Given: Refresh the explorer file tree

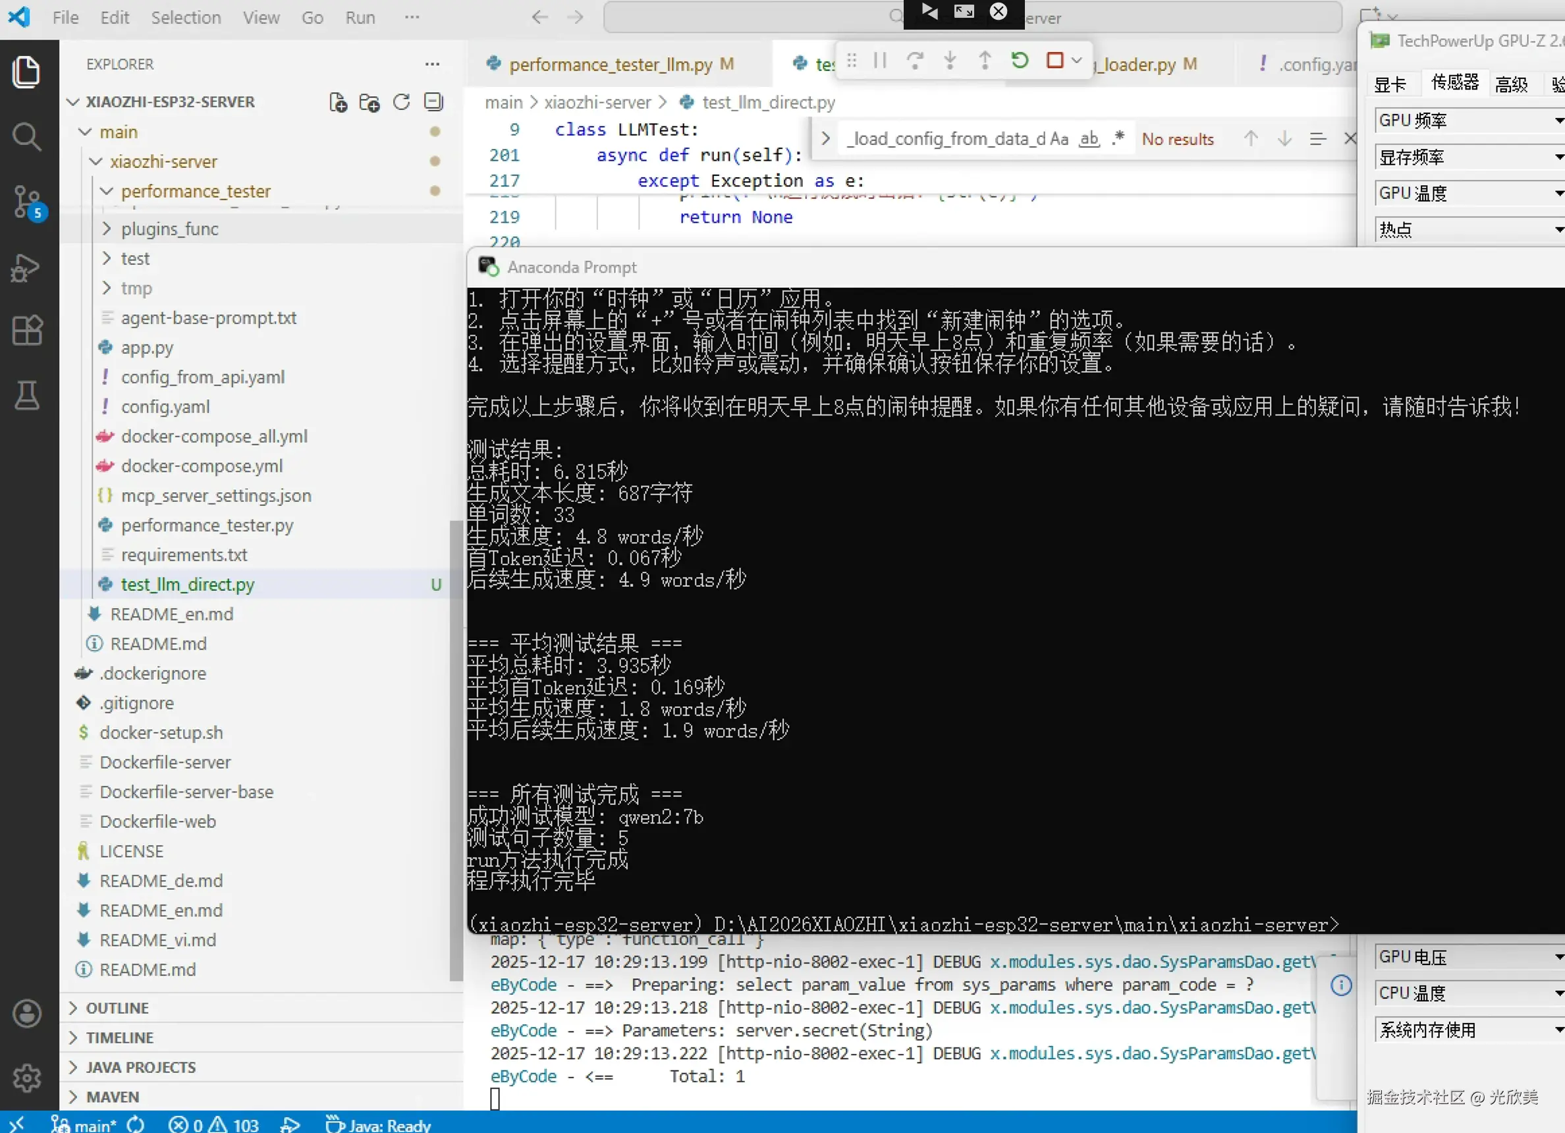Looking at the screenshot, I should (x=402, y=102).
